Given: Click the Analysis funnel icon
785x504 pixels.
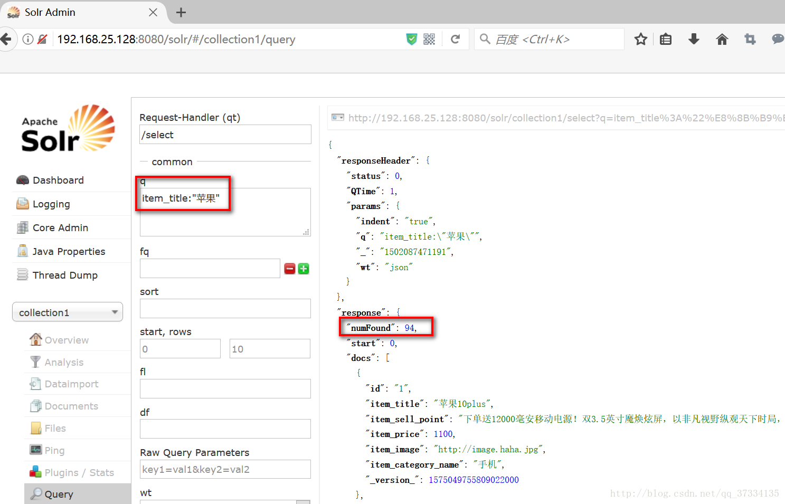Looking at the screenshot, I should click(x=35, y=362).
